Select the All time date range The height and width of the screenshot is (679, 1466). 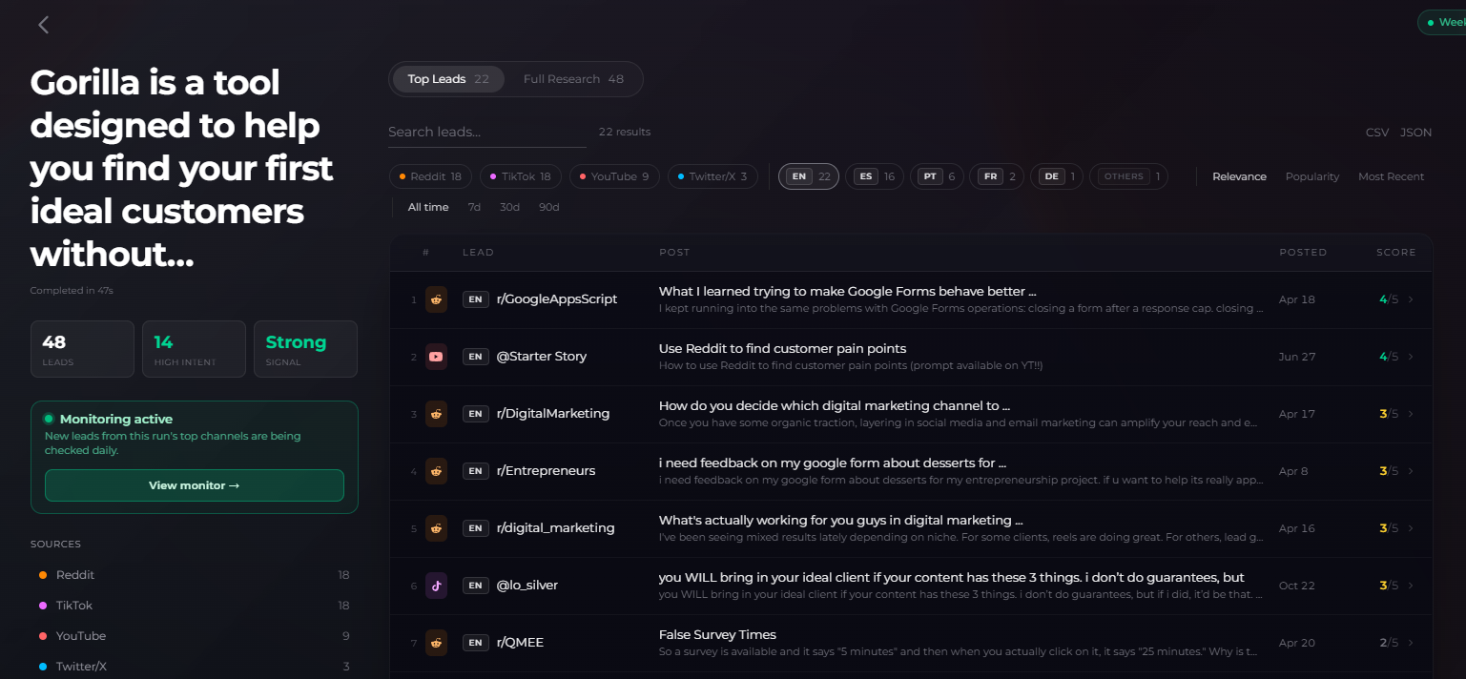point(428,207)
